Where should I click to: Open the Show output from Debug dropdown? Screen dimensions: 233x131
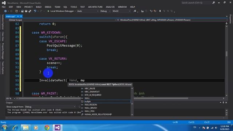point(50,107)
